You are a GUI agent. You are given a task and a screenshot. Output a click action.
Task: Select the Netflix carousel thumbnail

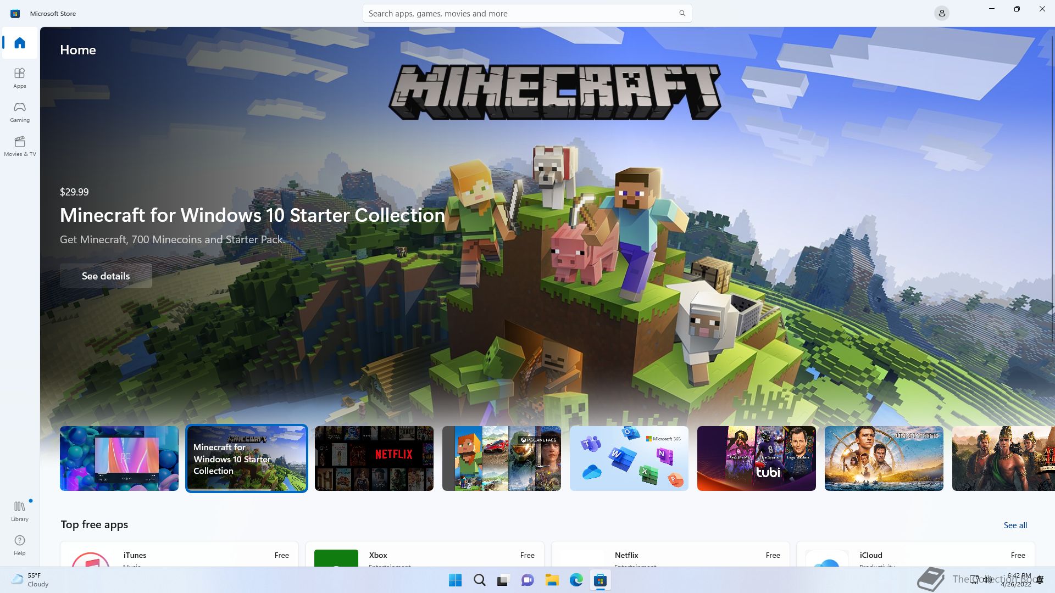[x=374, y=458]
